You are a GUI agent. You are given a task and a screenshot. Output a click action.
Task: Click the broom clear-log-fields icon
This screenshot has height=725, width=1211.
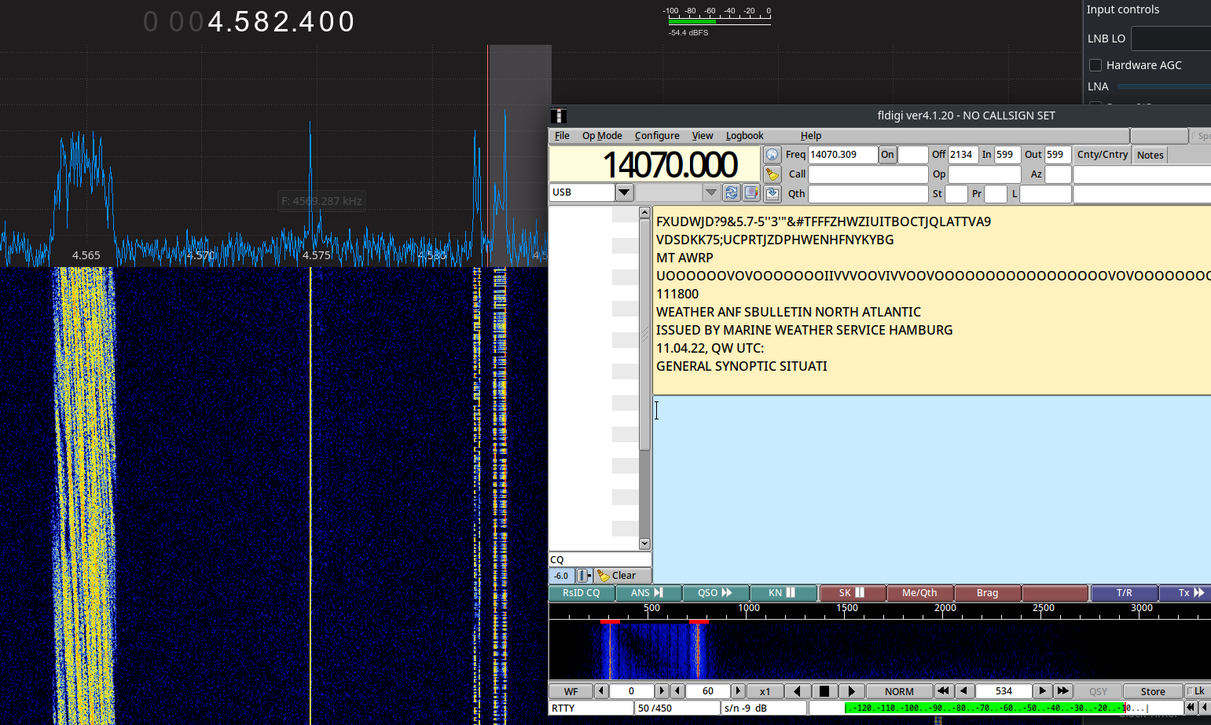tap(772, 174)
